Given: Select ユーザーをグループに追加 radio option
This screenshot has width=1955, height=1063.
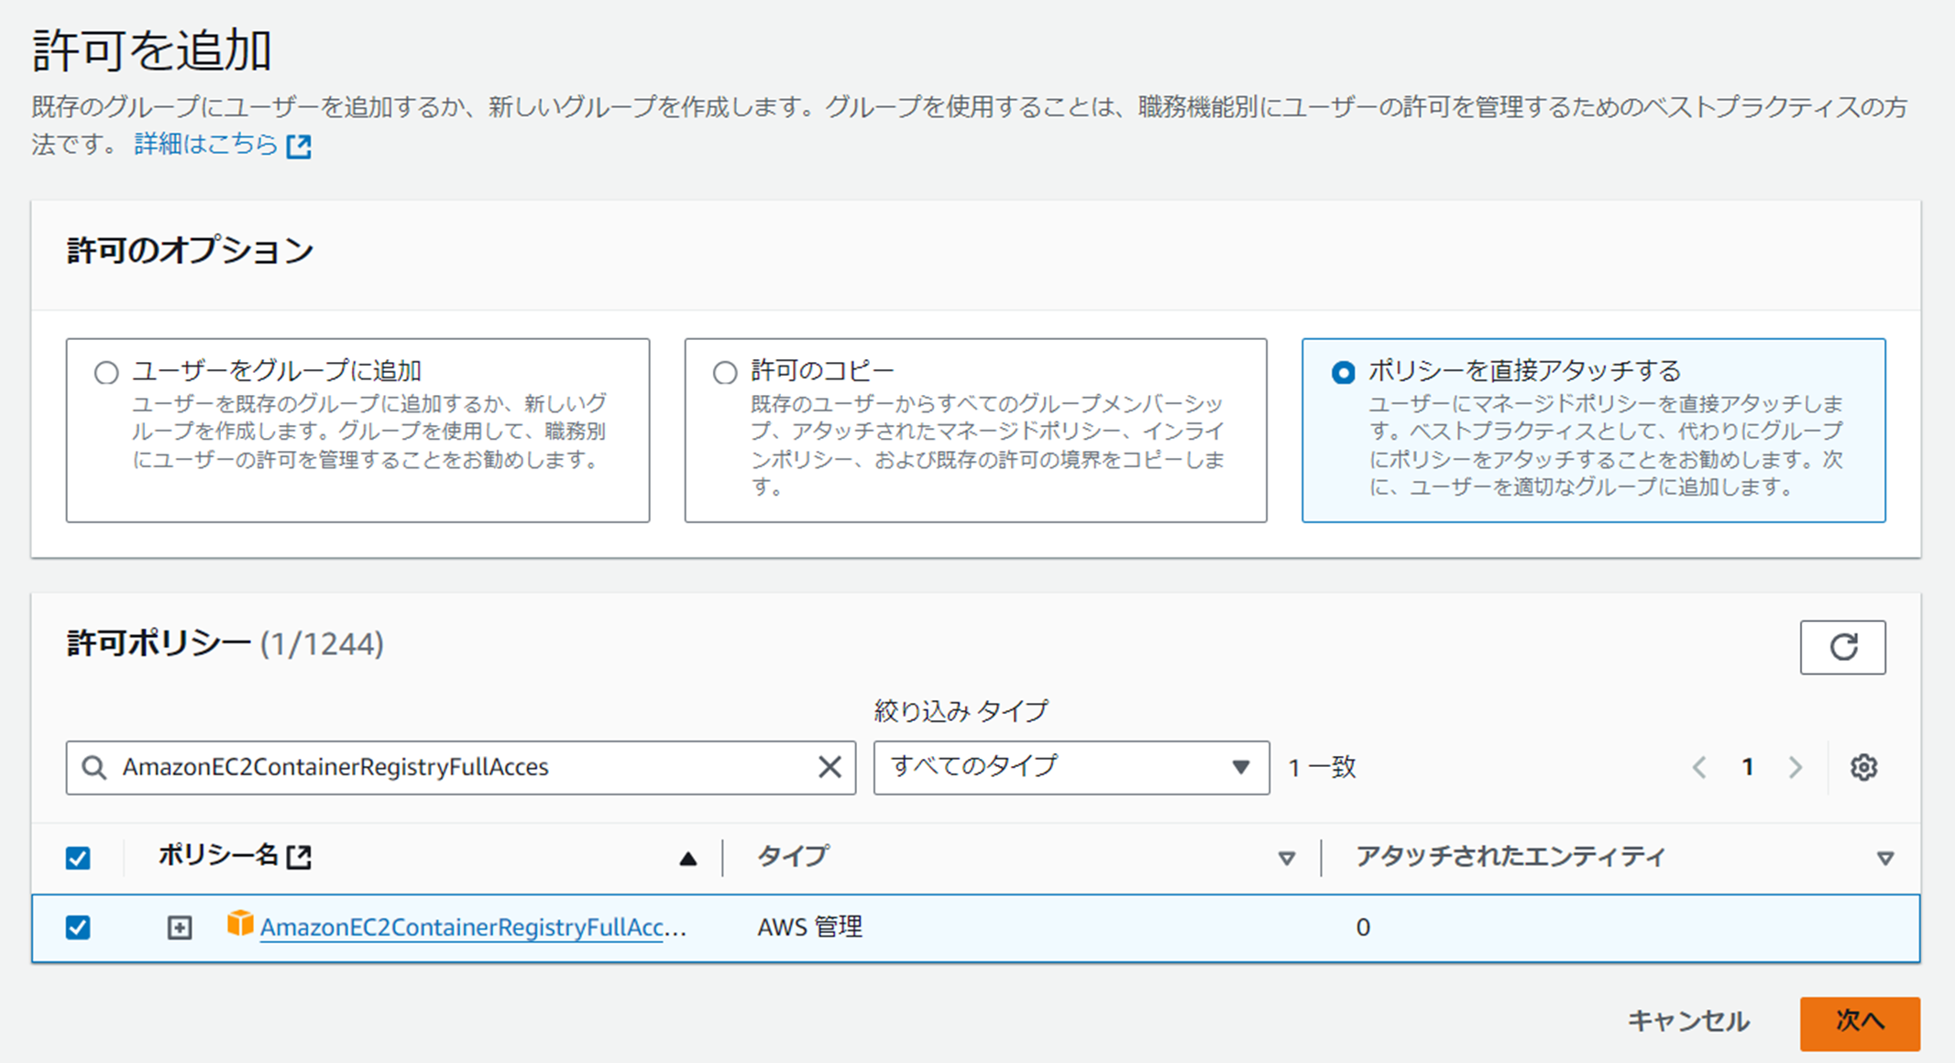Looking at the screenshot, I should [x=106, y=373].
